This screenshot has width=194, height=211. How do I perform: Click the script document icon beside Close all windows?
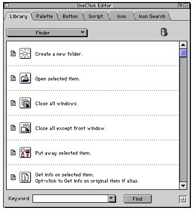[13, 103]
